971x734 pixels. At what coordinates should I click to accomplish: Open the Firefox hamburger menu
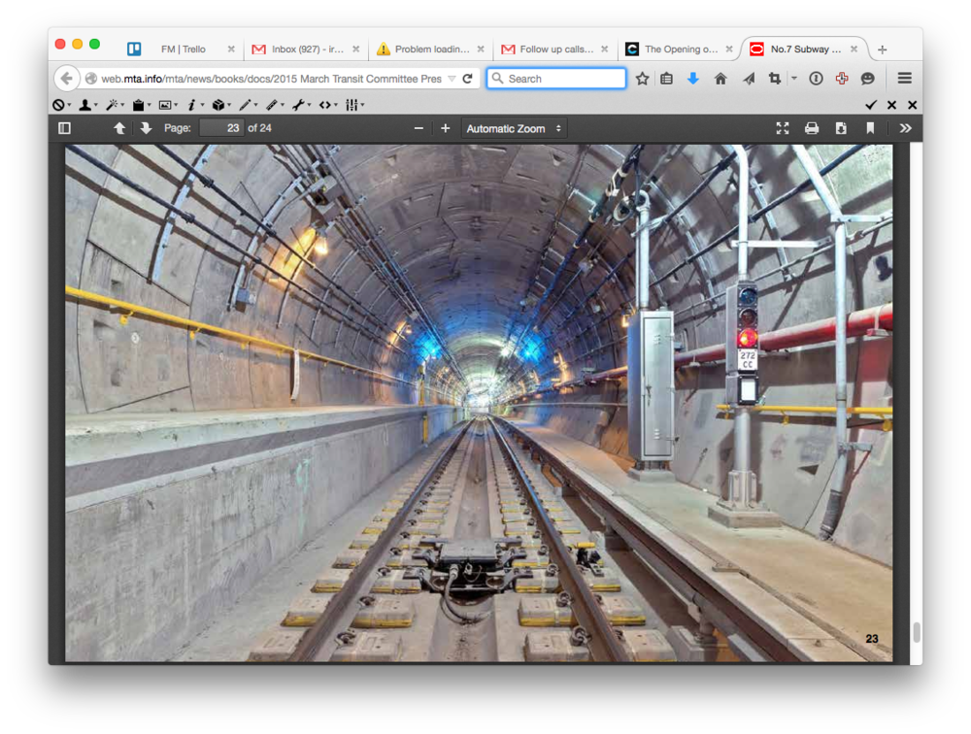click(x=904, y=79)
